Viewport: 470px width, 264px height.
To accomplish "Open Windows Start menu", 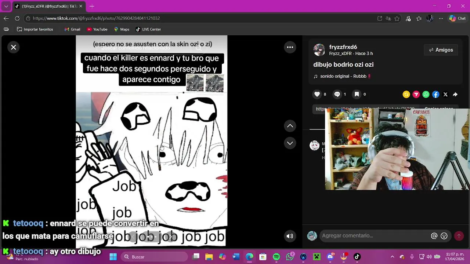I will click(x=113, y=257).
